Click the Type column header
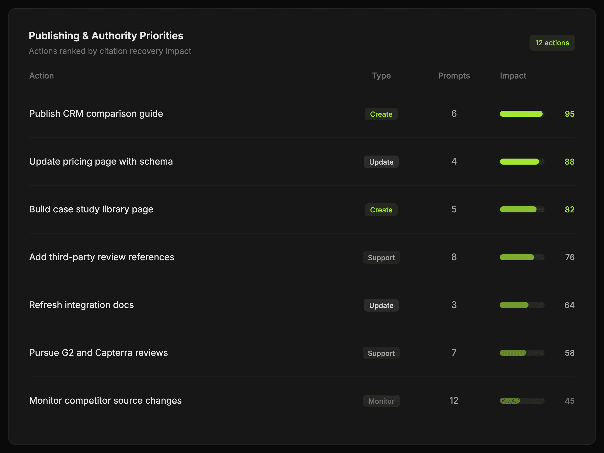Viewport: 604px width, 453px height. [x=381, y=76]
